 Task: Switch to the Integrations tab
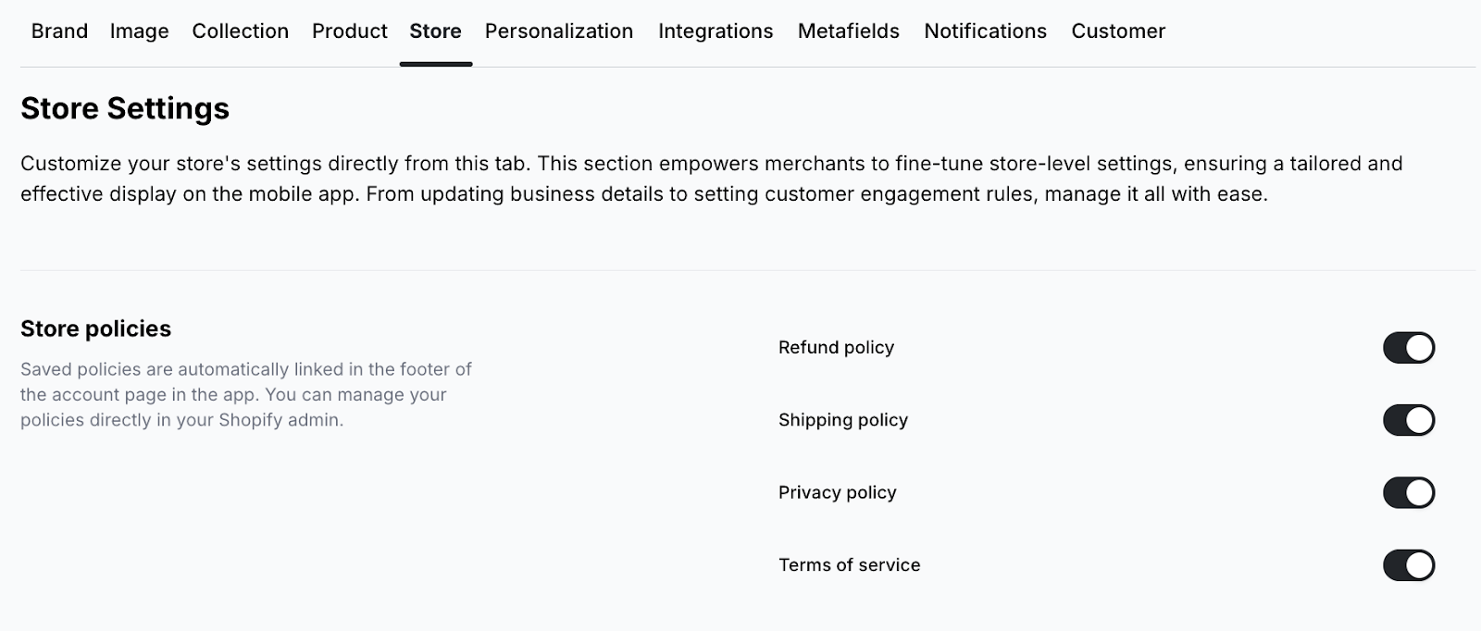pyautogui.click(x=716, y=31)
